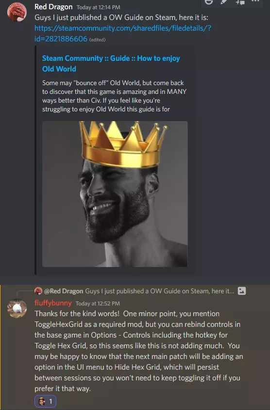Toggle the emoji reaction with count 1
Viewport: 270px width, 410px height.
click(x=46, y=401)
